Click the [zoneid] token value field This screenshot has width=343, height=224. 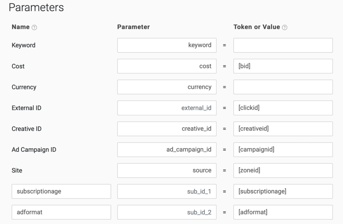[283, 170]
